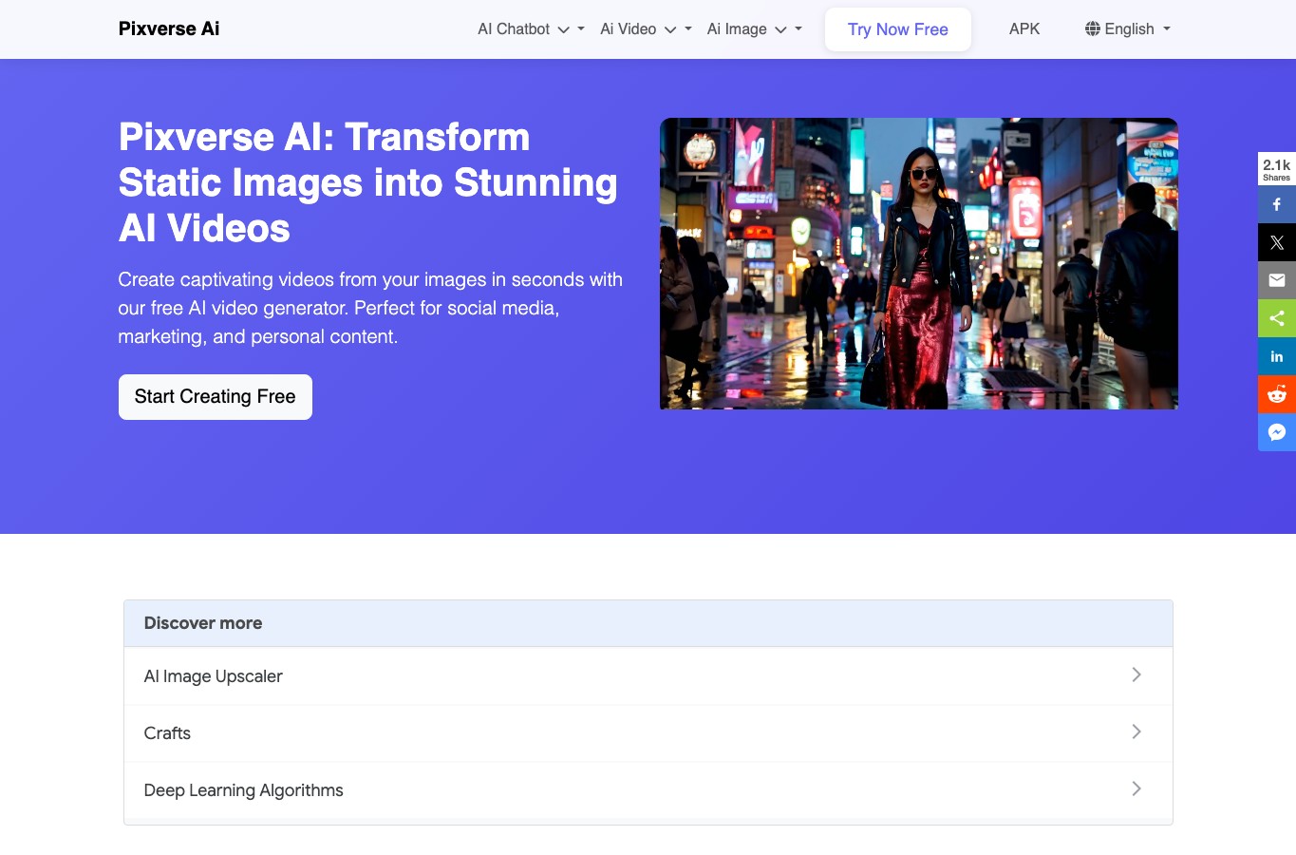Click the globe icon beside English
Viewport: 1296px width, 855px height.
click(x=1093, y=28)
